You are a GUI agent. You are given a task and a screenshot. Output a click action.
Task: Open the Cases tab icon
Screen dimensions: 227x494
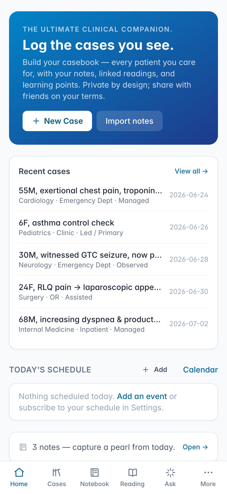[x=57, y=472]
